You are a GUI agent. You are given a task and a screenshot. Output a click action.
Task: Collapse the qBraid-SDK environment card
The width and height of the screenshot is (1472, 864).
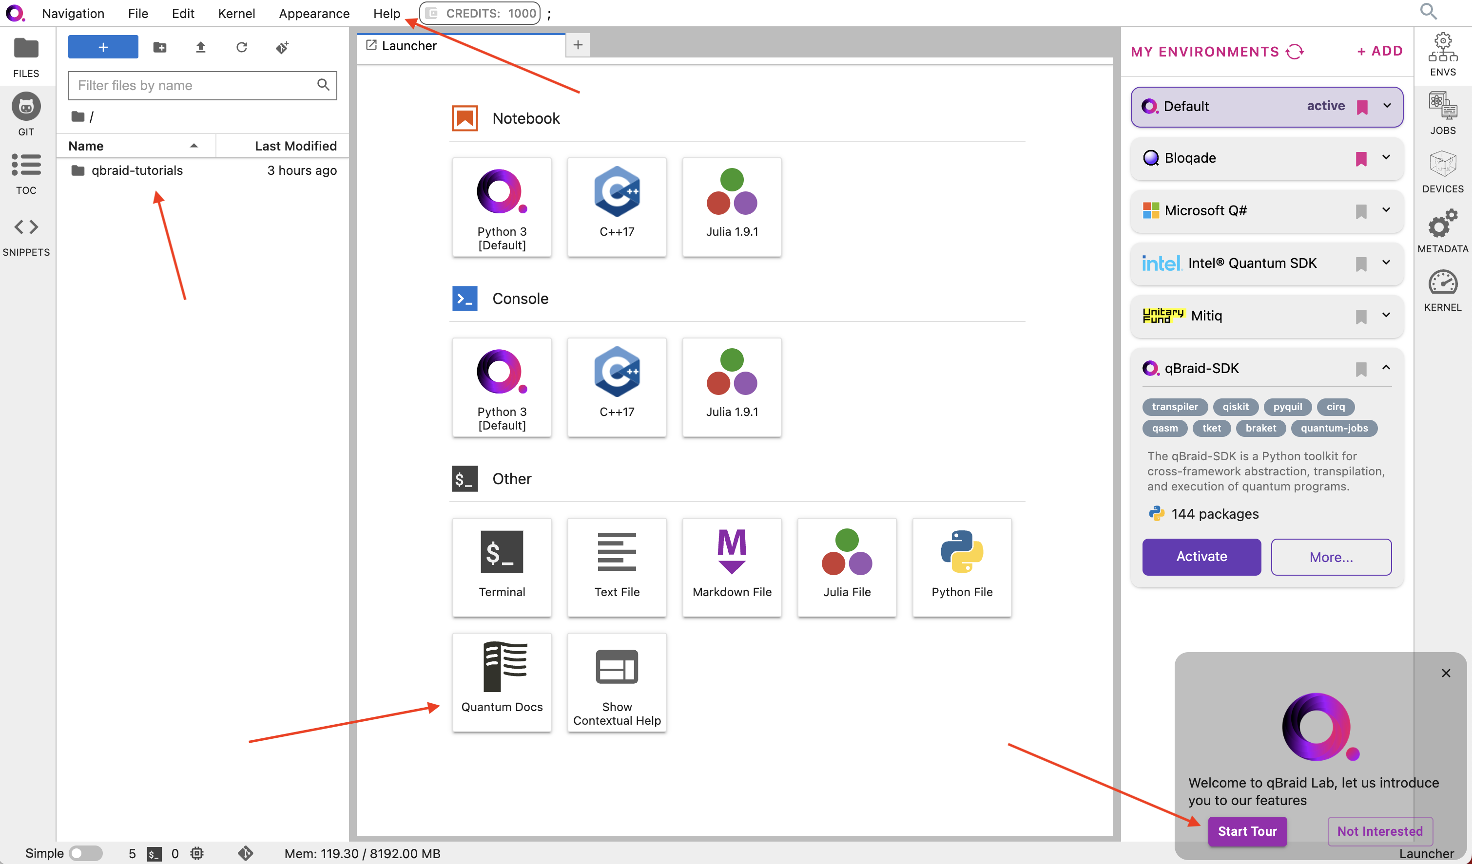(1386, 368)
